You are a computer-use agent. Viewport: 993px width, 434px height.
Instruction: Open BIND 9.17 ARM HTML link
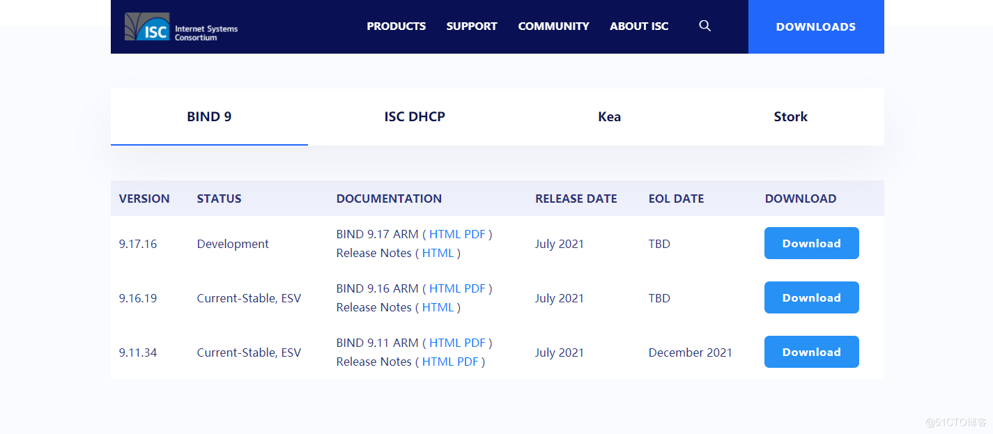point(445,234)
